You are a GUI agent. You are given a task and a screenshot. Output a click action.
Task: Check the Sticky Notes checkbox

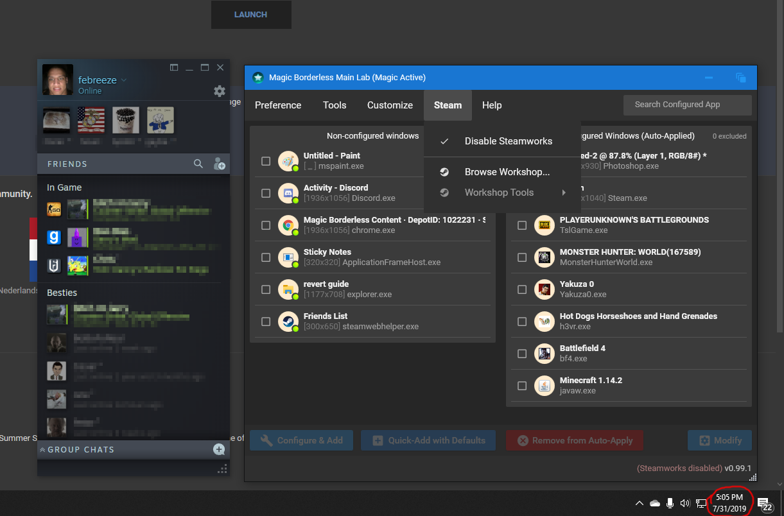point(266,257)
